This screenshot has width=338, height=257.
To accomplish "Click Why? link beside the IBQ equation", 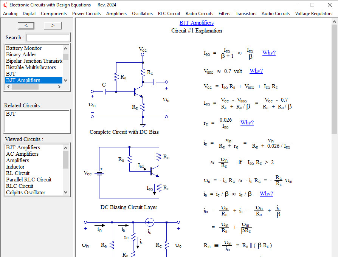I will pos(269,53).
